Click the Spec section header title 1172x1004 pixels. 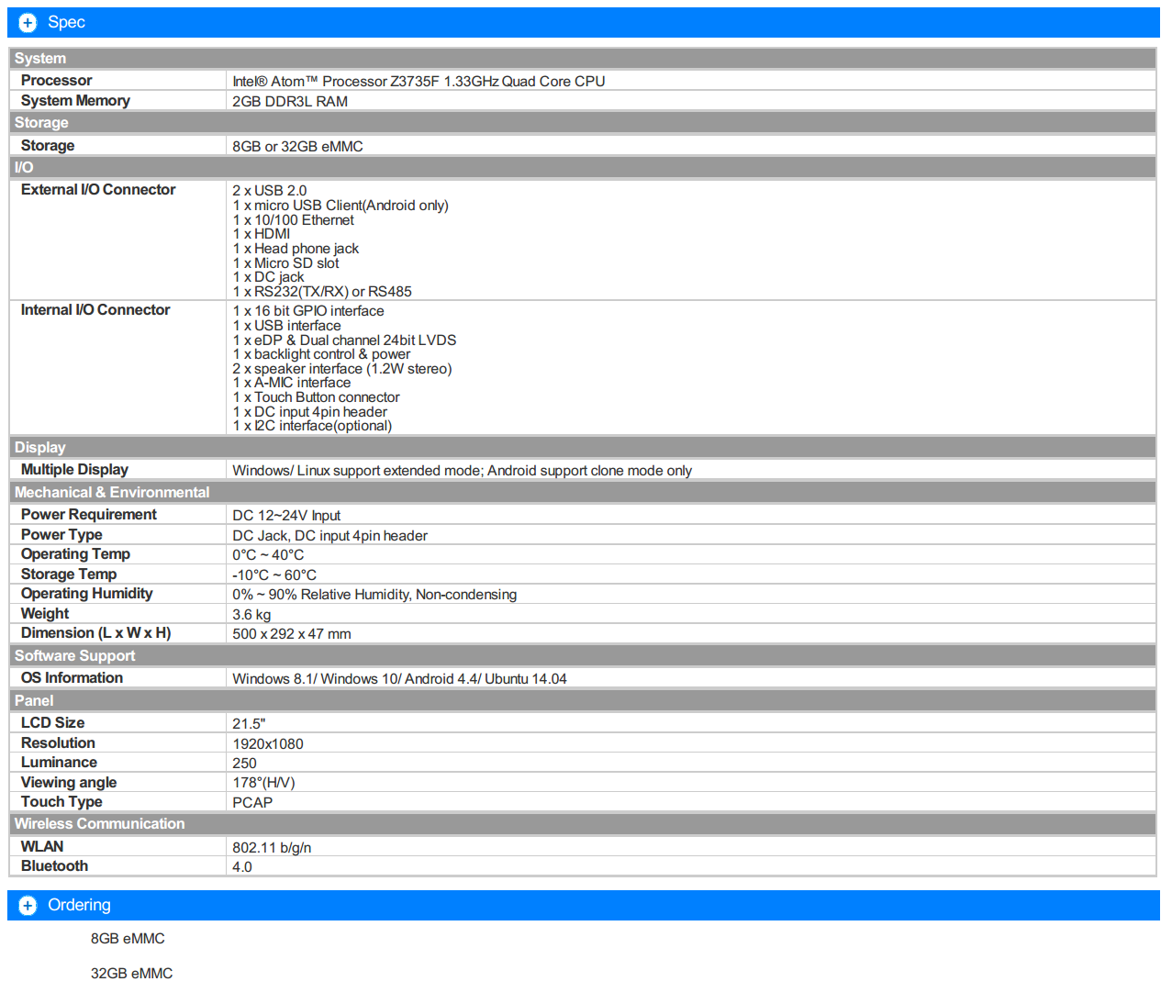66,22
